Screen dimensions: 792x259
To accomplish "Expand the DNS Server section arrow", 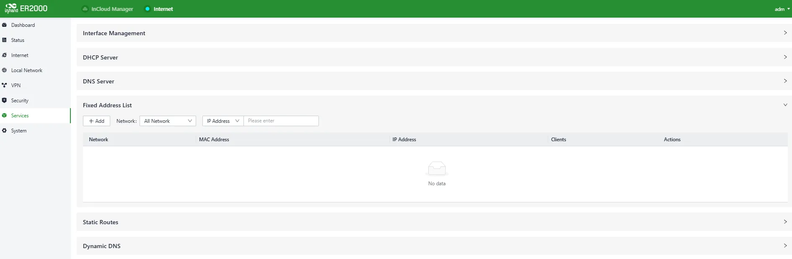I will 785,81.
